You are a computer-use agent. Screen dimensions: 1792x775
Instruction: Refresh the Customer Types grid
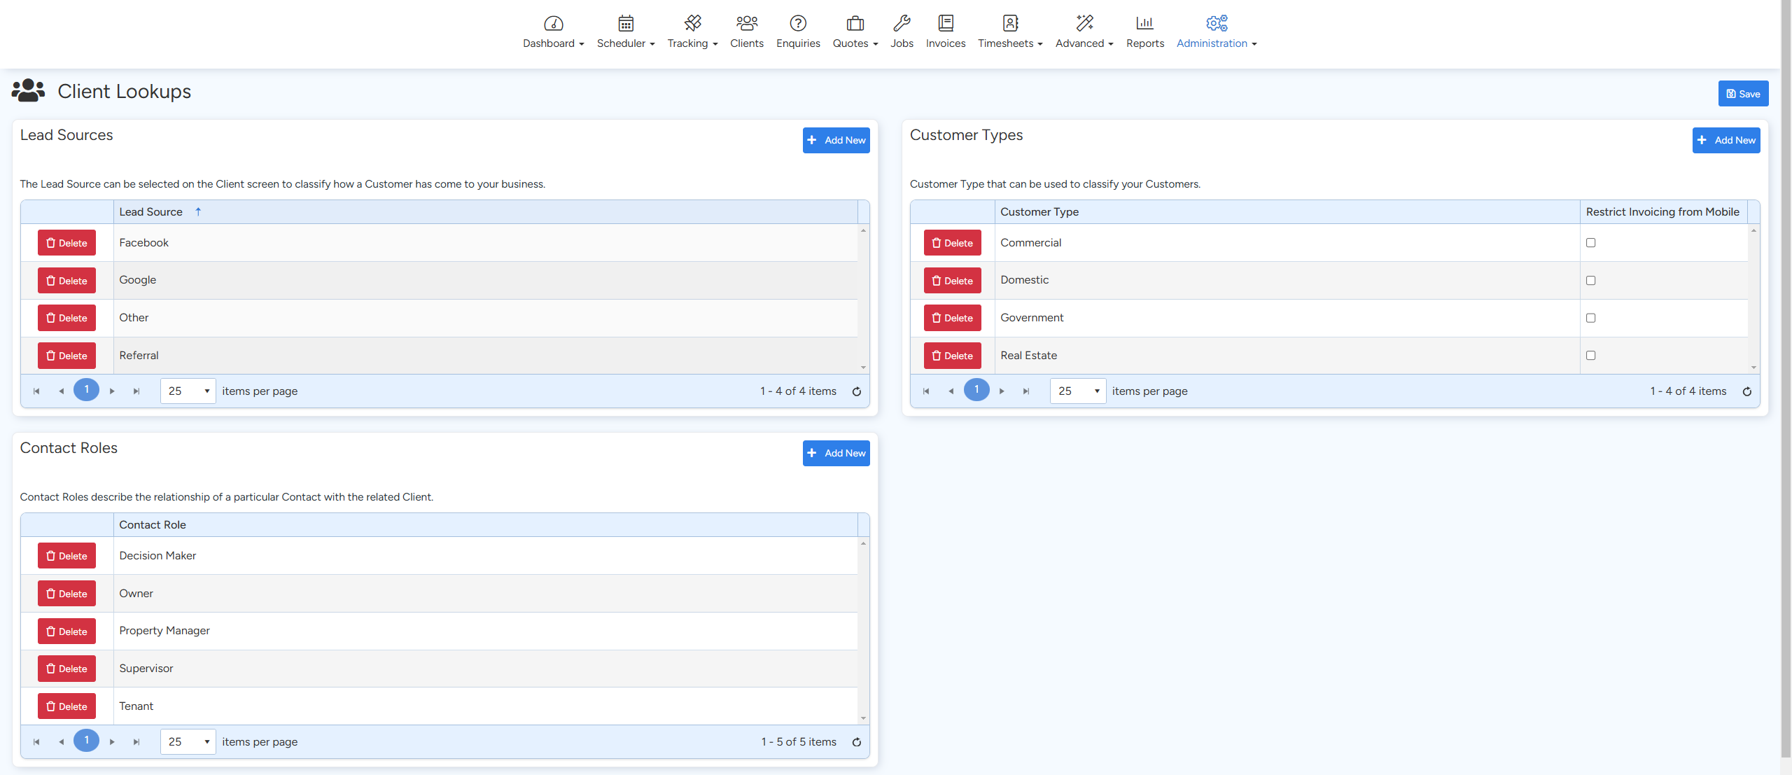click(1746, 391)
